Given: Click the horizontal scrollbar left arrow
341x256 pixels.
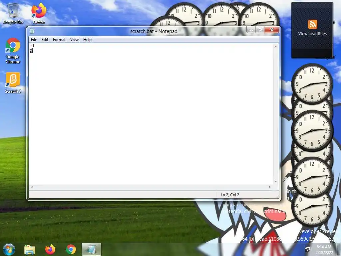Looking at the screenshot, I should pyautogui.click(x=32, y=187).
